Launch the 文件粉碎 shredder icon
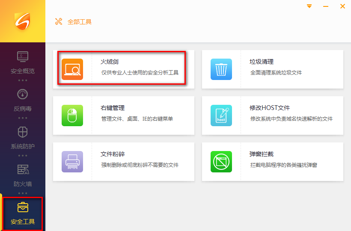The height and width of the screenshot is (231, 351). coord(72,162)
